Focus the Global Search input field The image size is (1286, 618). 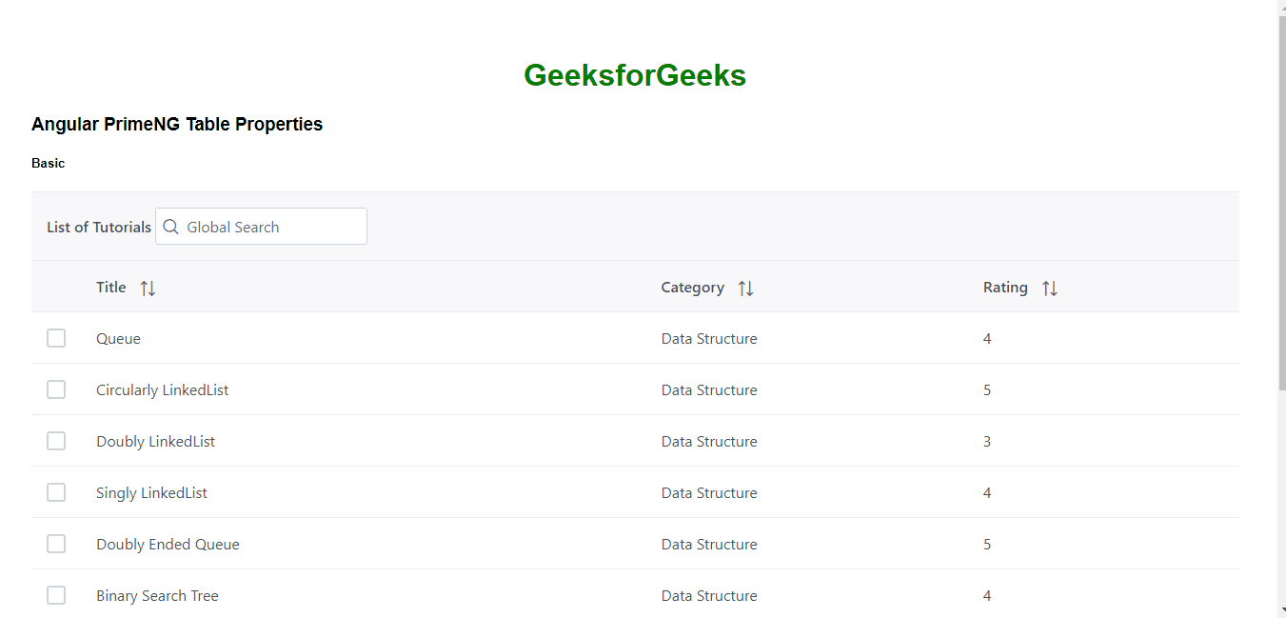271,227
